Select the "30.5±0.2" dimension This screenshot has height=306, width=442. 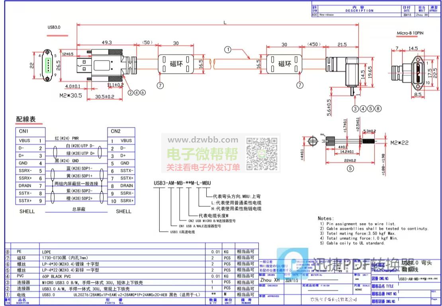click(x=105, y=96)
